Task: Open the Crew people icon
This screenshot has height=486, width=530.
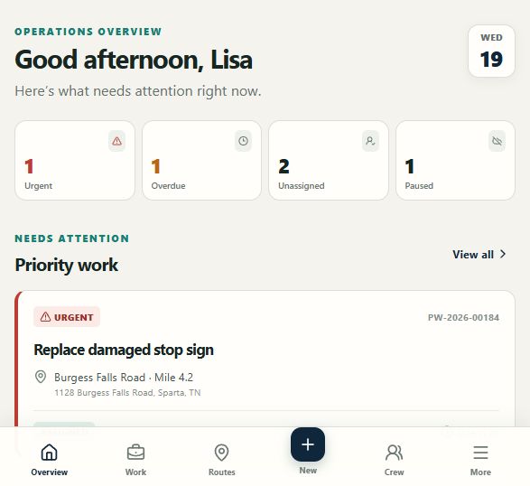Action: pyautogui.click(x=395, y=453)
